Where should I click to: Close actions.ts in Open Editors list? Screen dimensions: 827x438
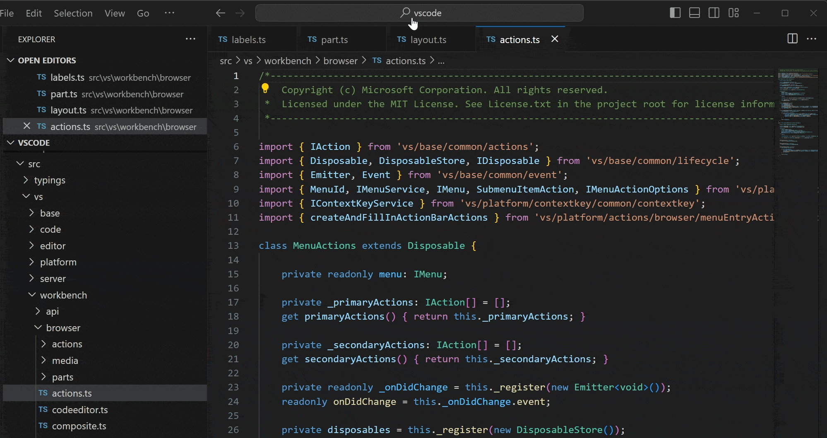coord(27,126)
